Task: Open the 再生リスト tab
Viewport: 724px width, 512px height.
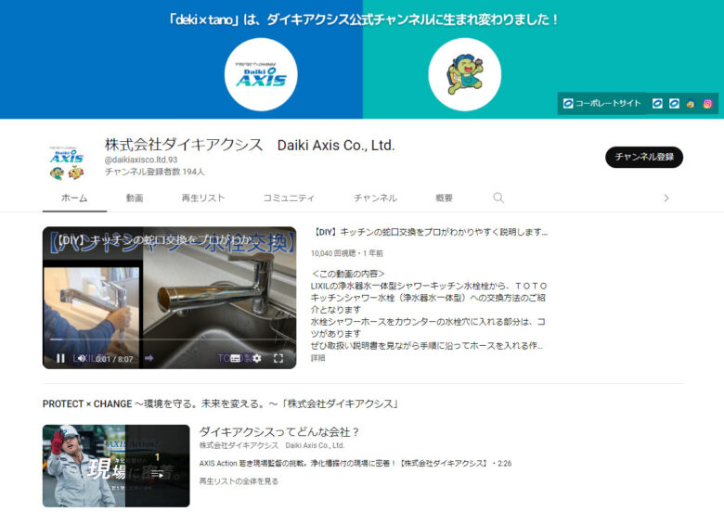Action: (203, 198)
